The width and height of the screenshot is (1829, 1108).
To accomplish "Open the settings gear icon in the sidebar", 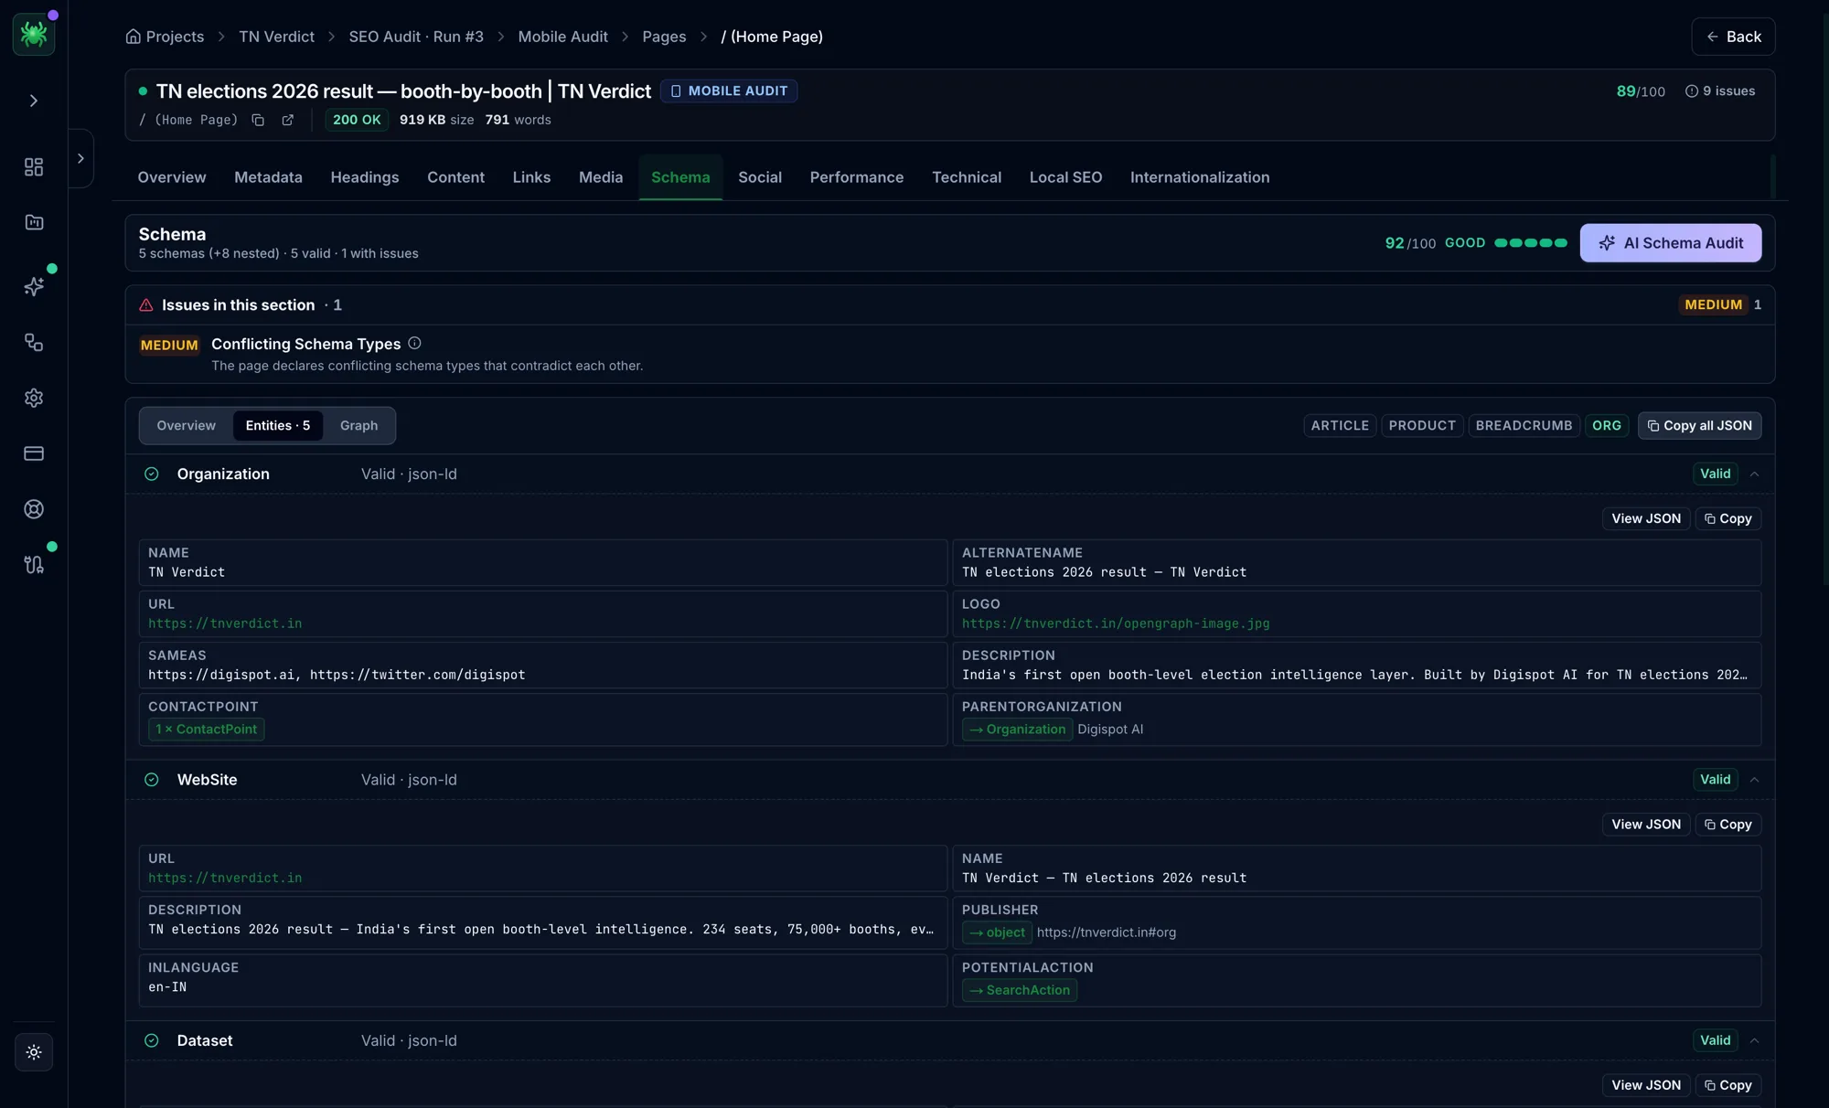I will tap(34, 398).
